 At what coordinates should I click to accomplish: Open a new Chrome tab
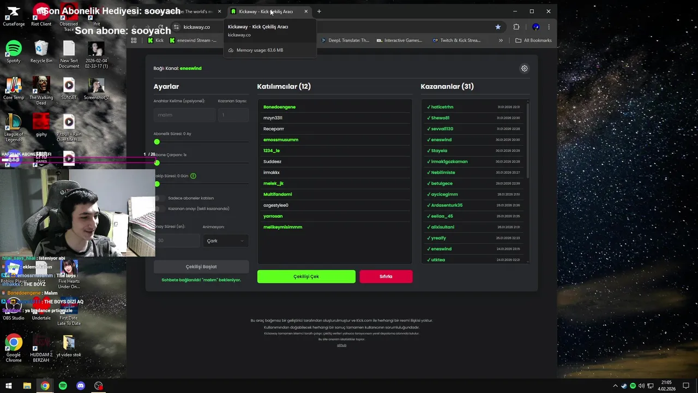pos(319,11)
